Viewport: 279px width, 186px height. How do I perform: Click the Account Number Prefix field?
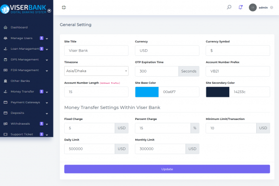238,71
